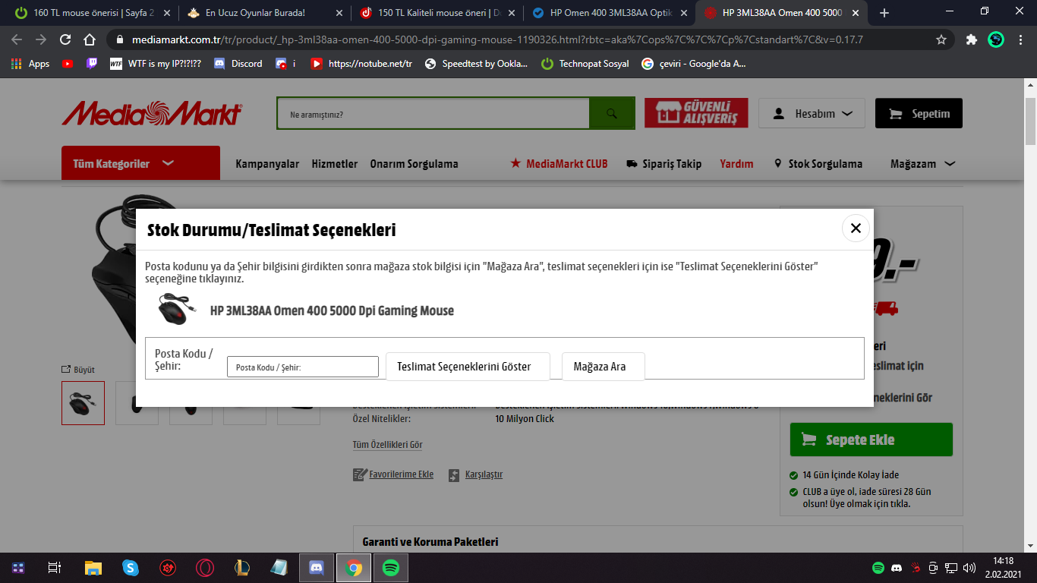Click the browser Home button

click(90, 39)
